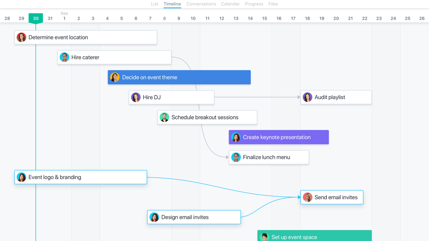
Task: Open the Files tab
Action: point(273,4)
